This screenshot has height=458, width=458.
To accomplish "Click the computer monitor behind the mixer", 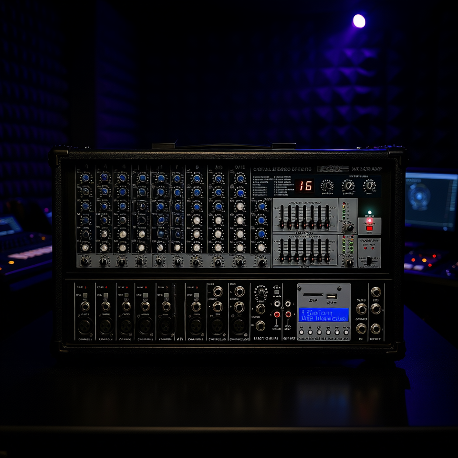I will pyautogui.click(x=431, y=200).
